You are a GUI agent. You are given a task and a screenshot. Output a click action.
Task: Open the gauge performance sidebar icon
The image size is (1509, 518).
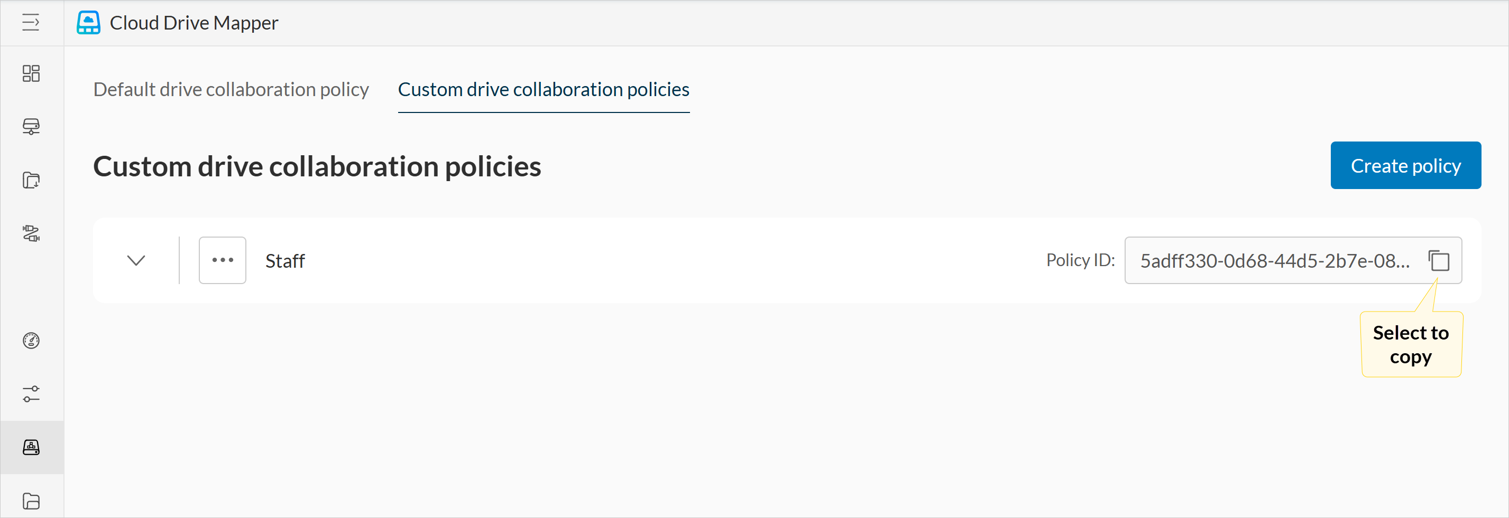pos(31,341)
